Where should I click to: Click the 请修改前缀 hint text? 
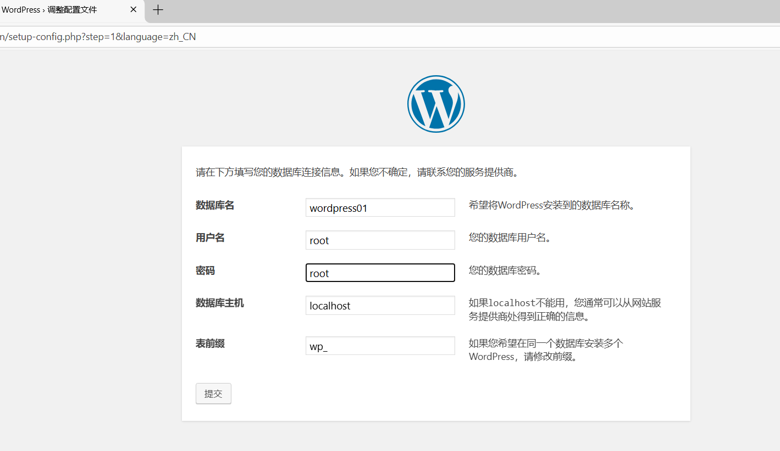pyautogui.click(x=546, y=350)
